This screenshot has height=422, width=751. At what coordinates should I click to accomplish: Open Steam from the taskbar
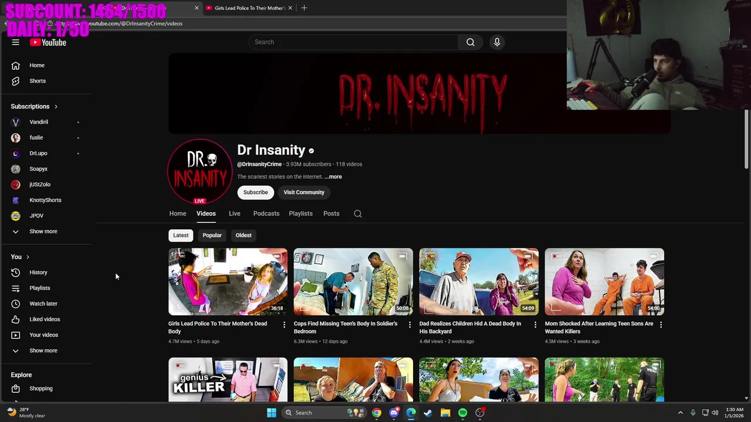pyautogui.click(x=428, y=413)
